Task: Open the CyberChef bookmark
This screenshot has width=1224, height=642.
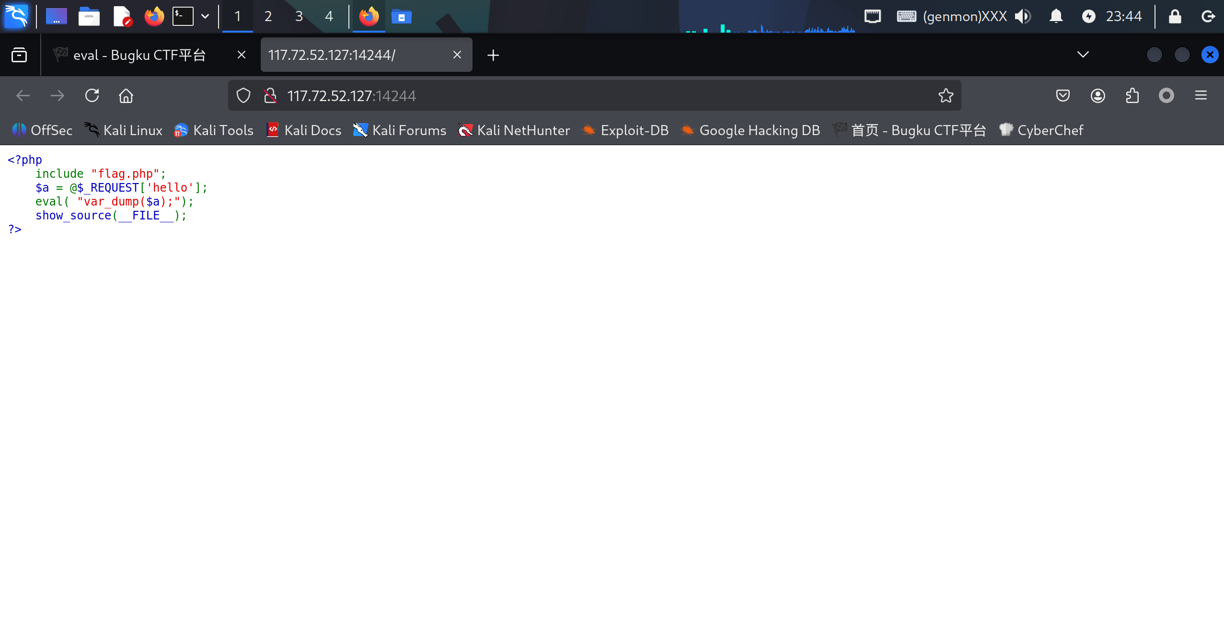Action: tap(1041, 130)
